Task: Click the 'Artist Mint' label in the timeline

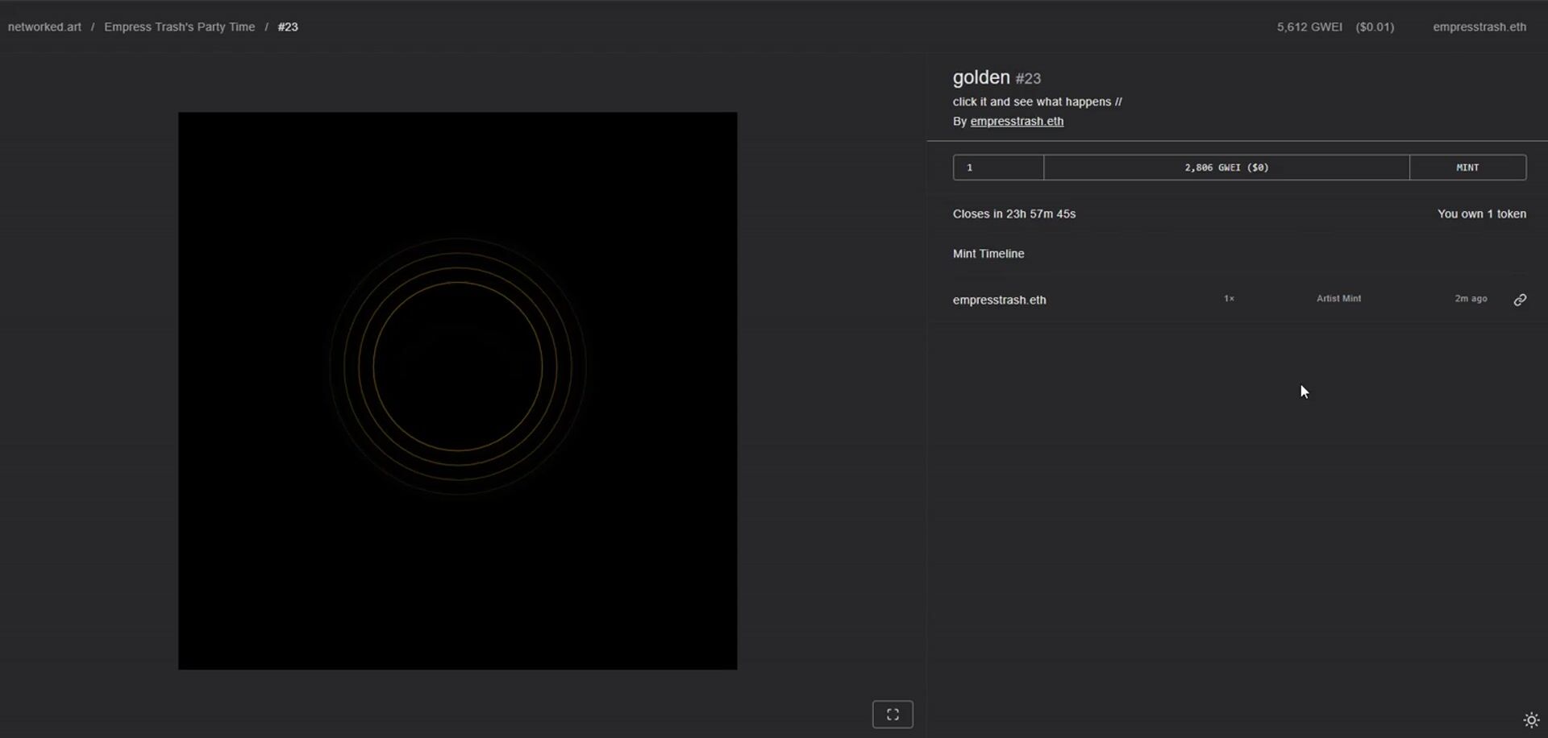Action: click(1338, 298)
